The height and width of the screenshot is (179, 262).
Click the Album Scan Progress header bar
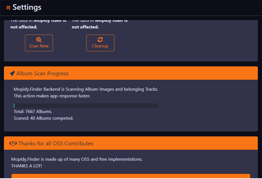tap(131, 73)
